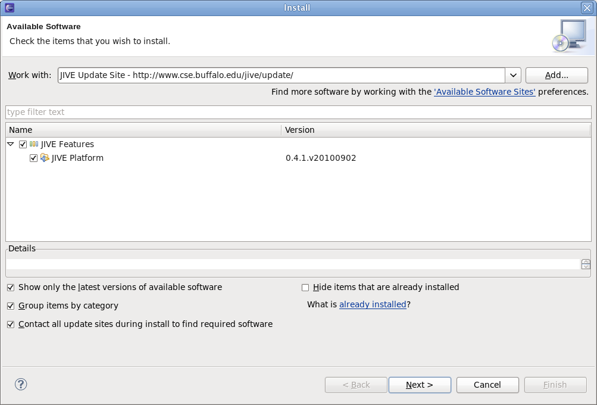Open the Work with sites dropdown
This screenshot has width=597, height=405.
click(513, 76)
